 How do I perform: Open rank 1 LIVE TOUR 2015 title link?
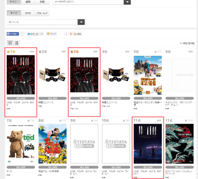pos(21,103)
